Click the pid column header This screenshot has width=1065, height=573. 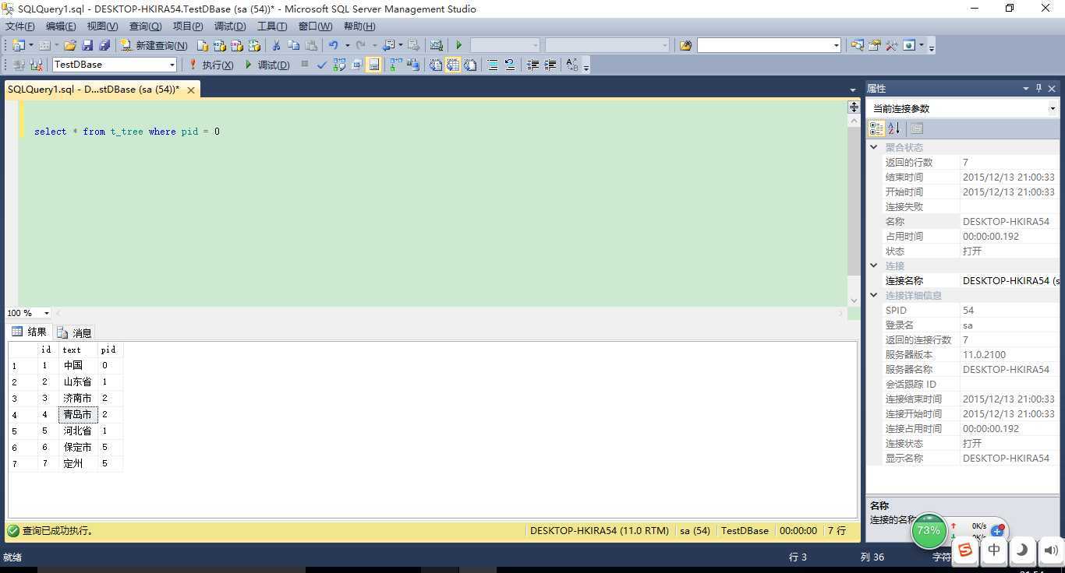[x=109, y=350]
